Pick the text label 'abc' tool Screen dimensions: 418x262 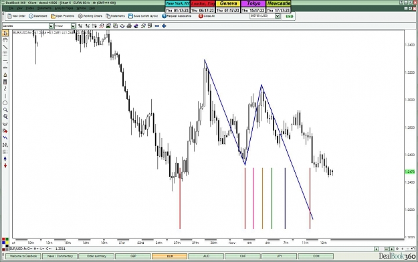click(x=5, y=68)
